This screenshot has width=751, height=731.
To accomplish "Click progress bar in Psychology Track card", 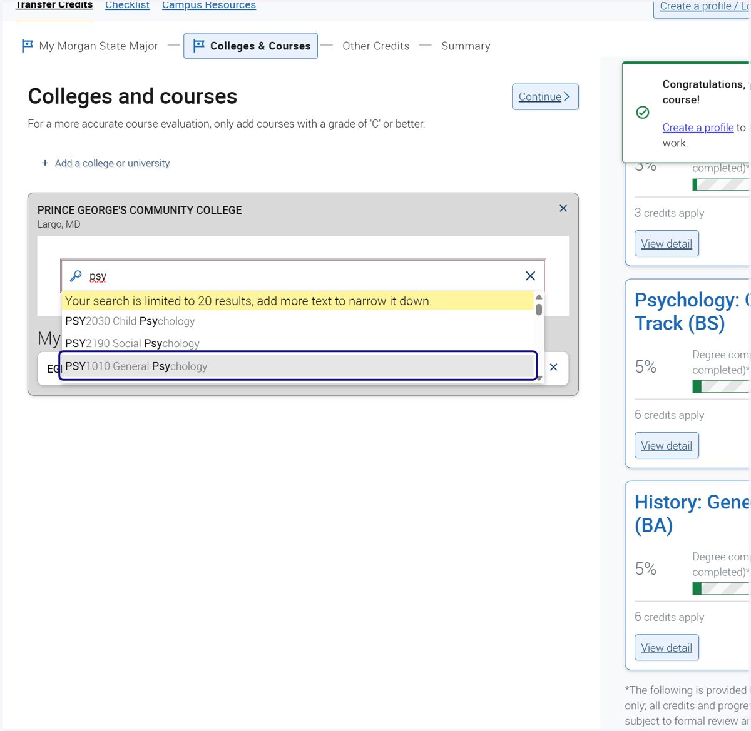I will click(x=721, y=386).
